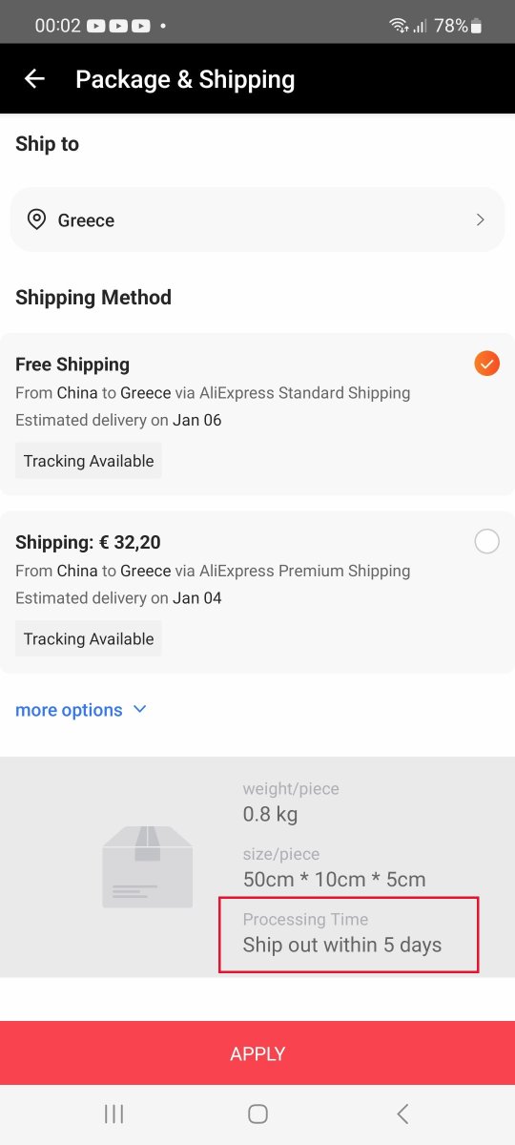Tap Tracking Available tag under Premium Shipping

[89, 639]
